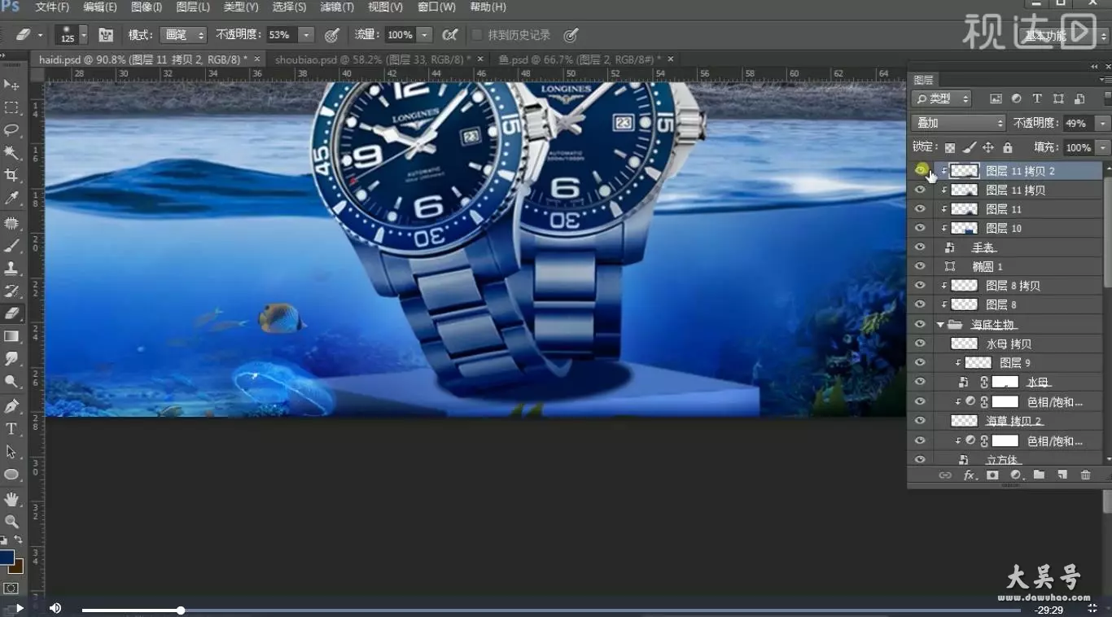Select the Zoom tool
Image resolution: width=1112 pixels, height=617 pixels.
[11, 521]
